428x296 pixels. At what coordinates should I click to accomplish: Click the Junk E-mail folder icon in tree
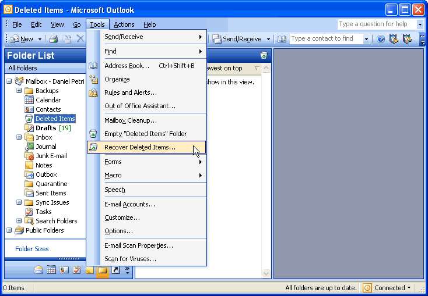tap(29, 156)
